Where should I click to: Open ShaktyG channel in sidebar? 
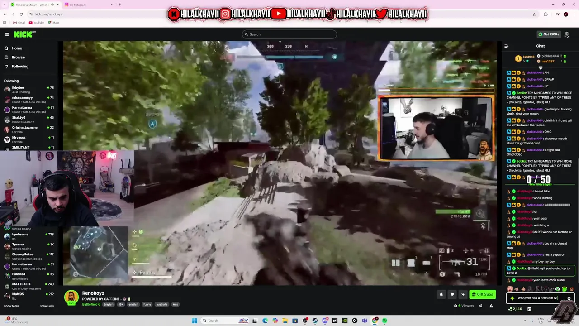28,119
